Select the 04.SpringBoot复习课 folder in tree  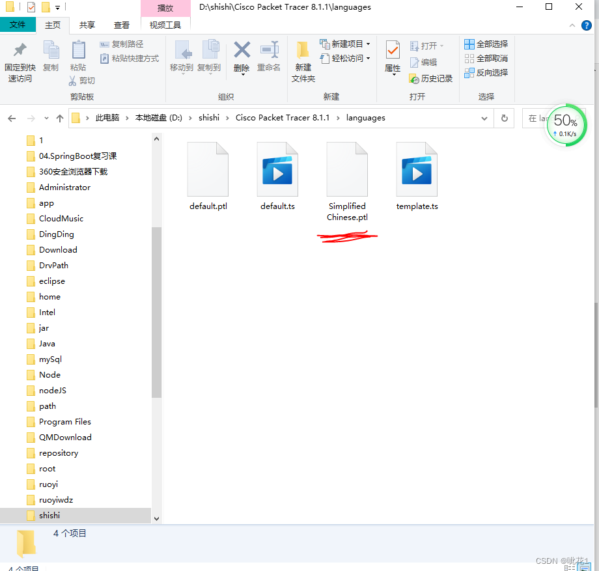pos(77,156)
